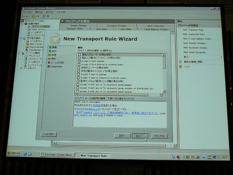Check 'except if sent to partner' box
The image size is (233, 175).
pos(78,74)
